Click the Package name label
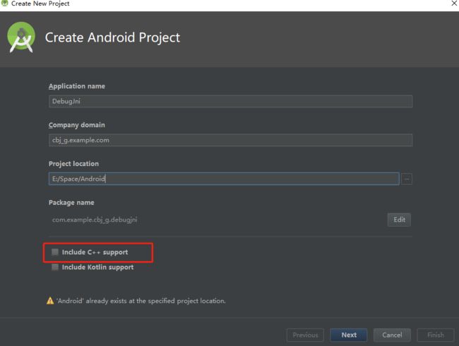The image size is (459, 346). click(71, 203)
